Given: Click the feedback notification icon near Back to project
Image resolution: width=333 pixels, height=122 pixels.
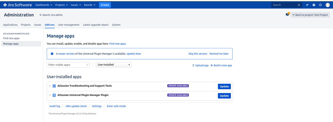Looking at the screenshot, I should (288, 14).
